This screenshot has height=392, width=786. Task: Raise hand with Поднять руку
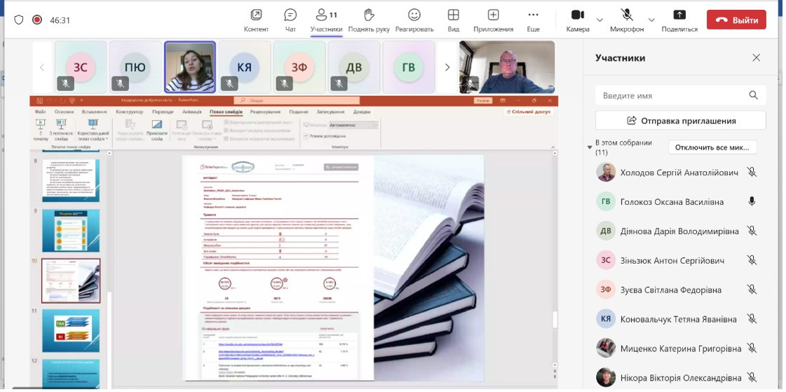pyautogui.click(x=369, y=20)
